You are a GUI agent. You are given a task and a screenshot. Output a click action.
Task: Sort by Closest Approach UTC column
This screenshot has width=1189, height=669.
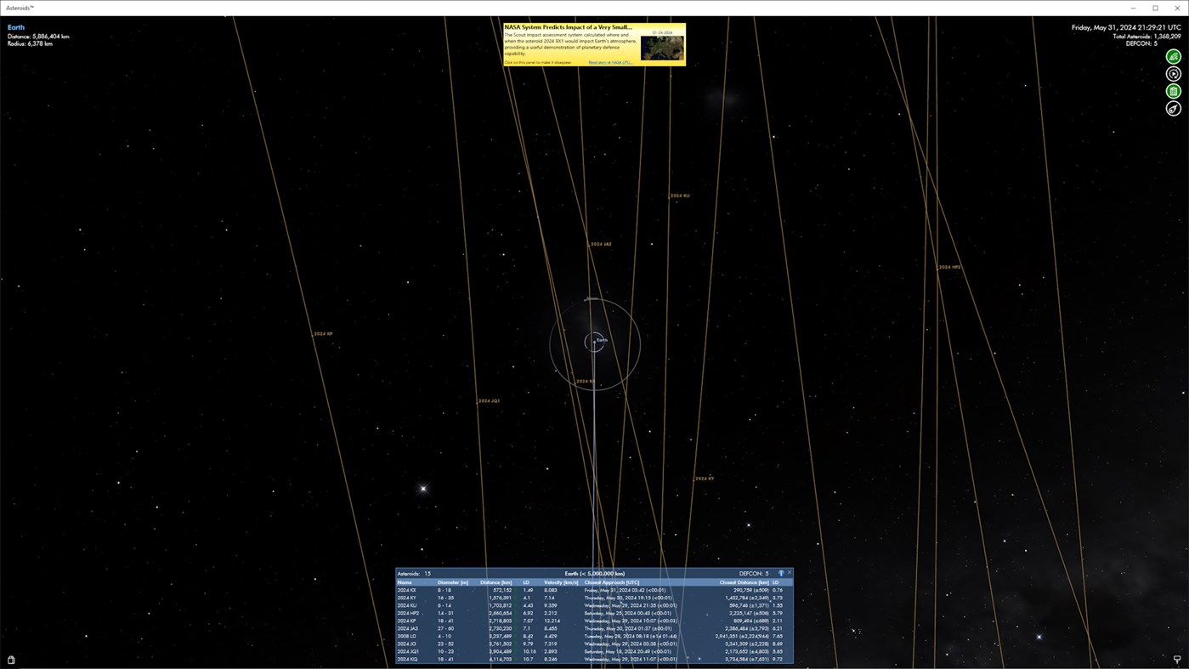coord(610,581)
